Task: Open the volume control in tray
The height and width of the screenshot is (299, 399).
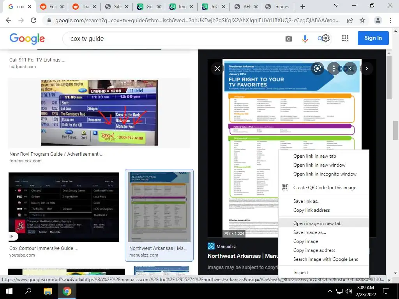Action: 349,291
